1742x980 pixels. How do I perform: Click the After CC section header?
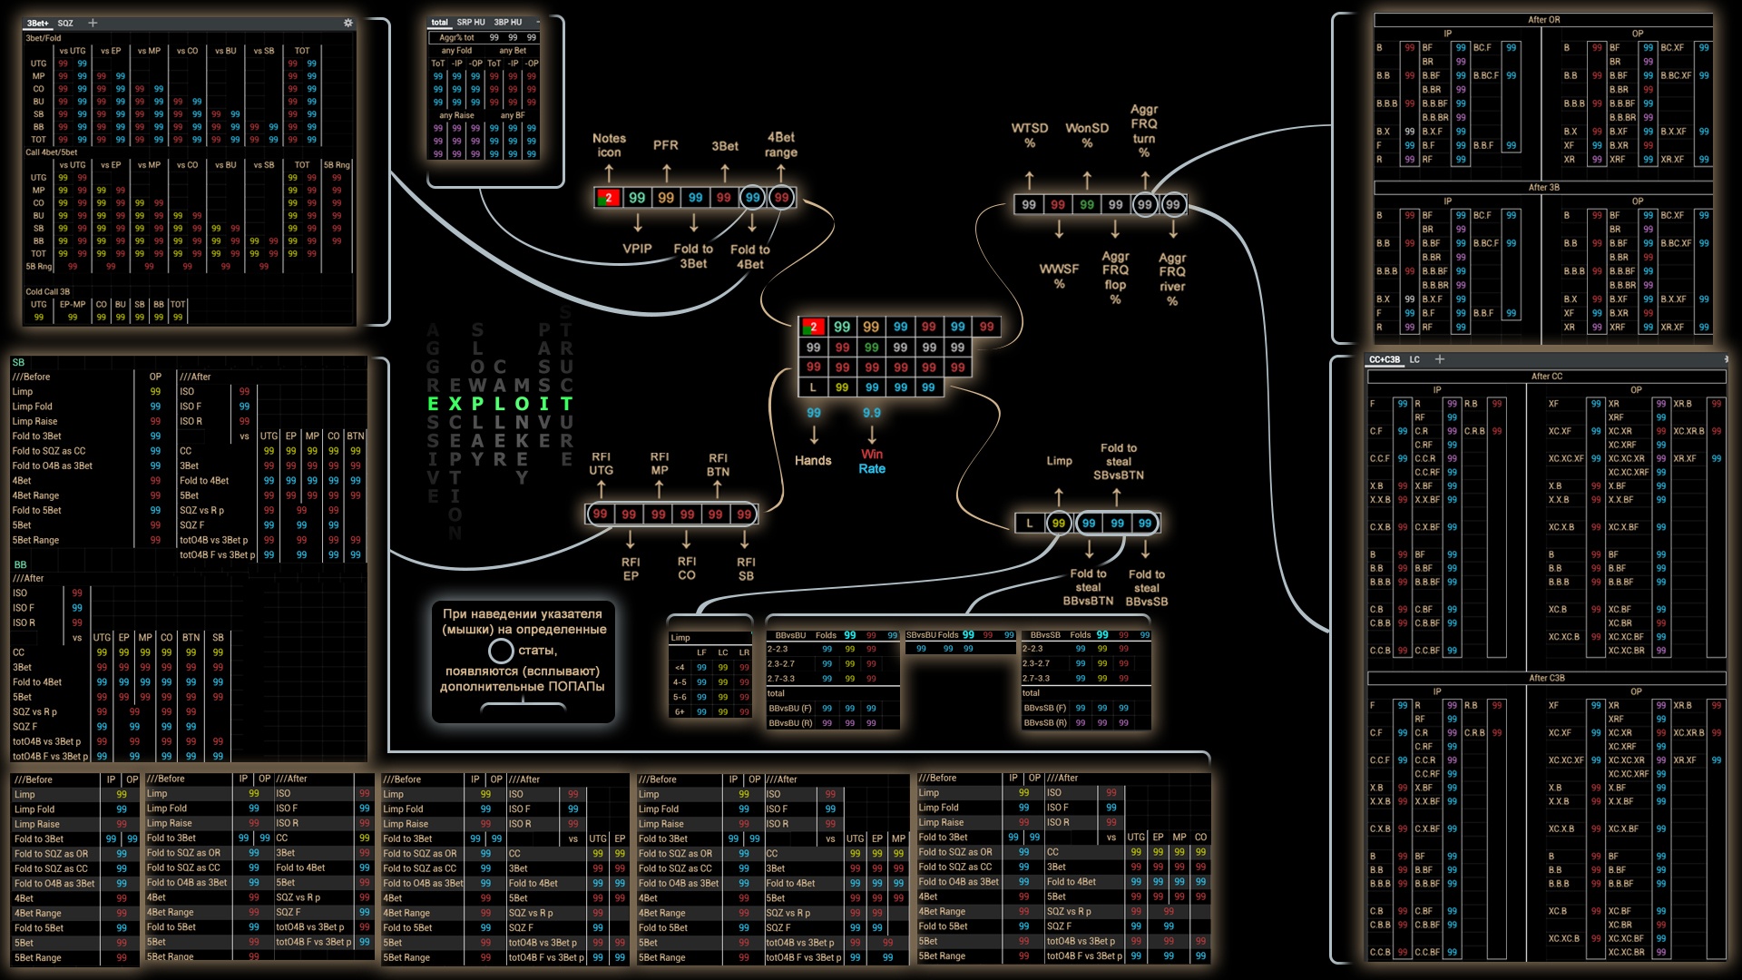[x=1547, y=377]
